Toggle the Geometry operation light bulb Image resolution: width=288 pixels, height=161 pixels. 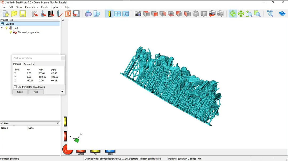(x=11, y=32)
